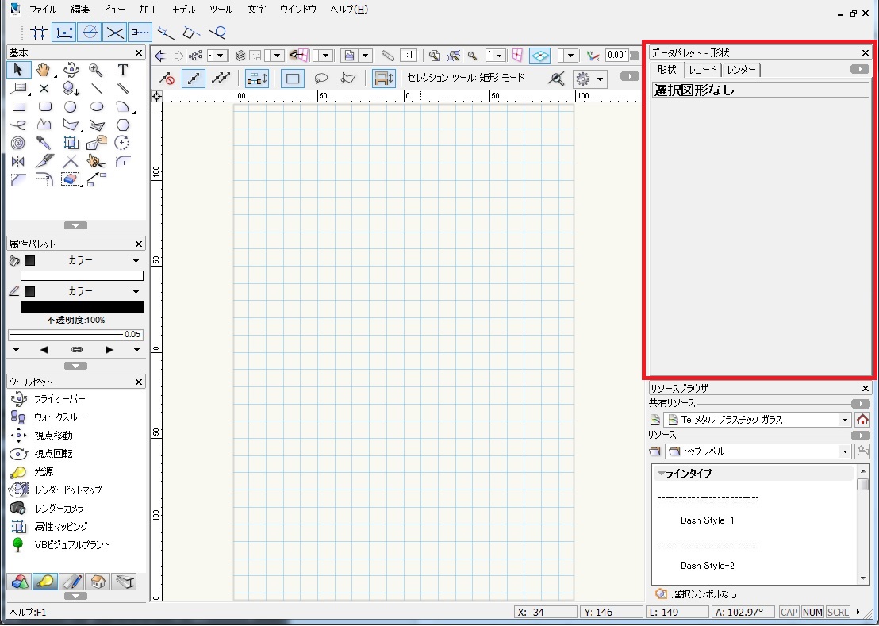Expand the 基本 palette bottom arrow
Image resolution: width=879 pixels, height=626 pixels.
click(75, 226)
